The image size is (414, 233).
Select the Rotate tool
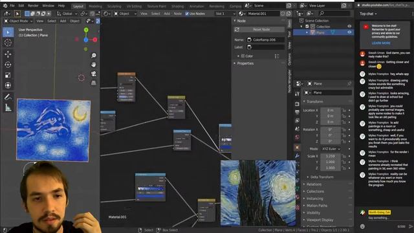coord(8,65)
